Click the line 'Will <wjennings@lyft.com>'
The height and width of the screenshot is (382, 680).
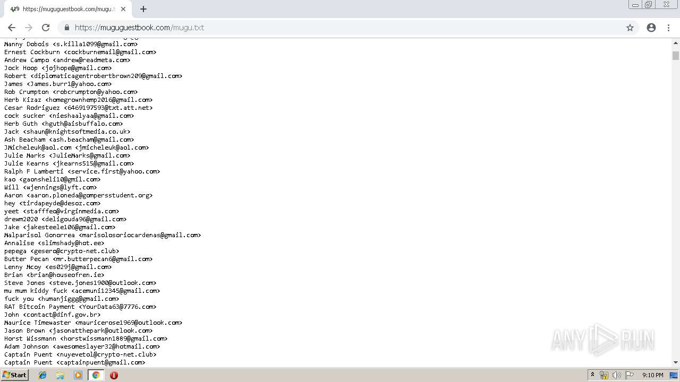50,187
